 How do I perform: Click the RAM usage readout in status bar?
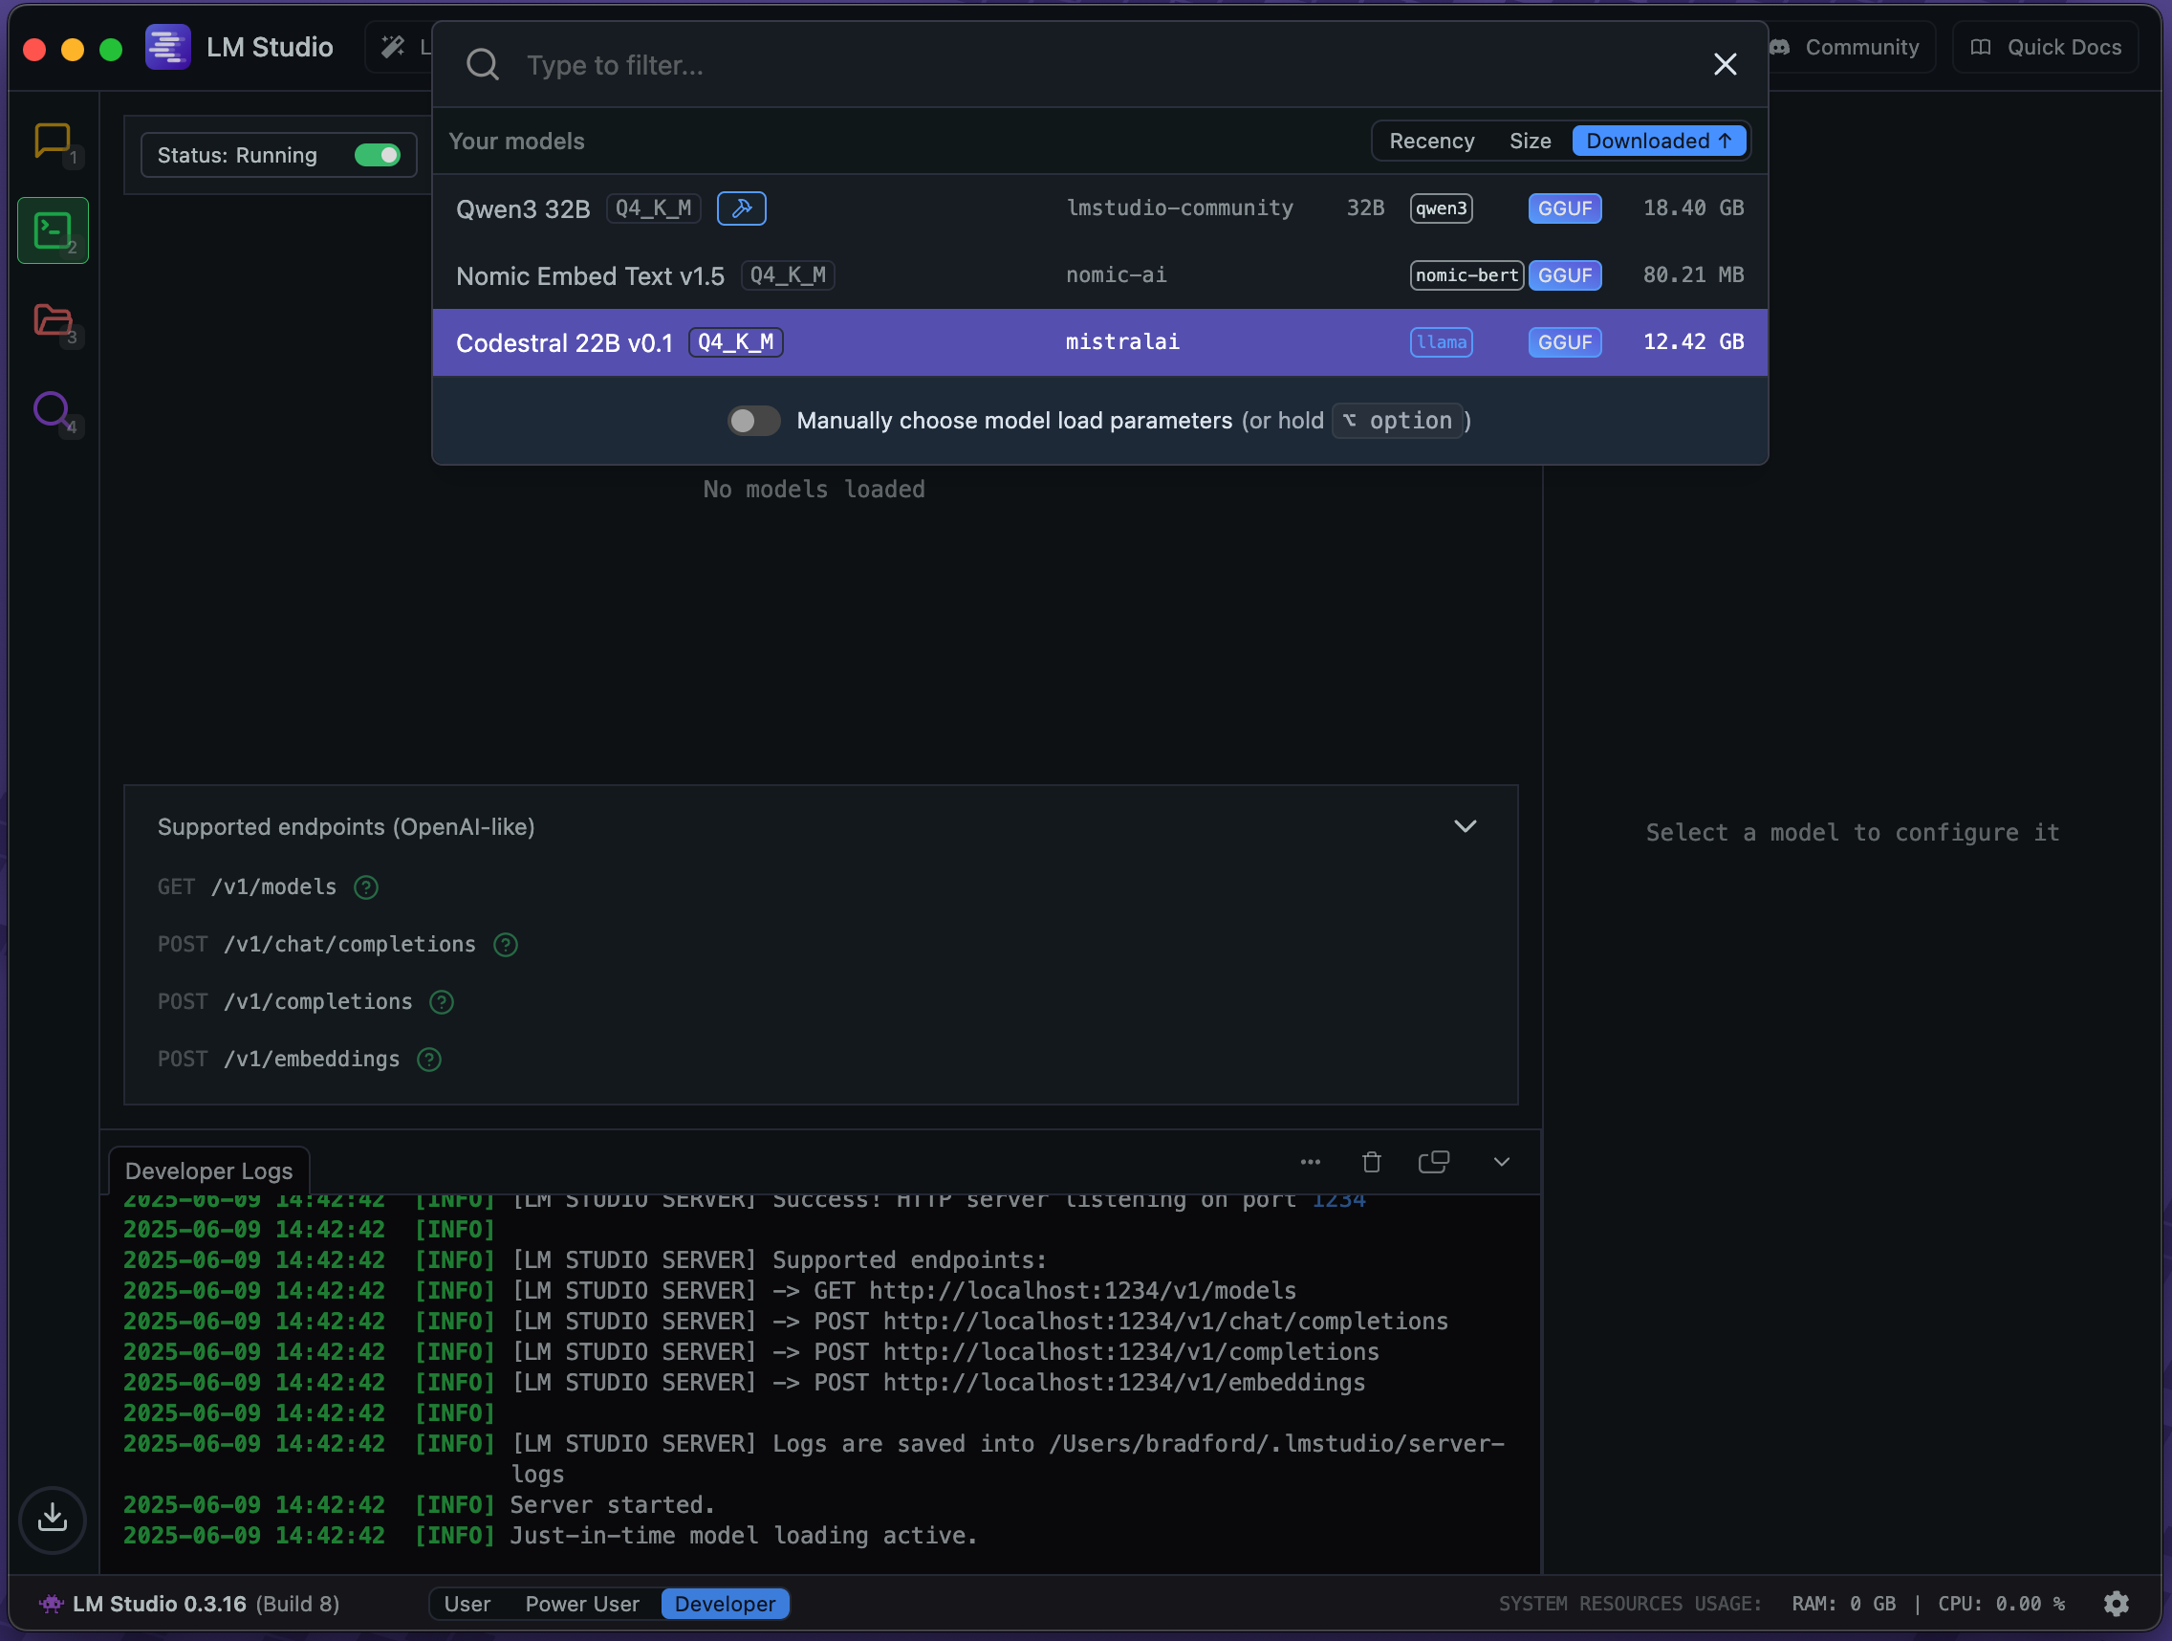point(1843,1604)
